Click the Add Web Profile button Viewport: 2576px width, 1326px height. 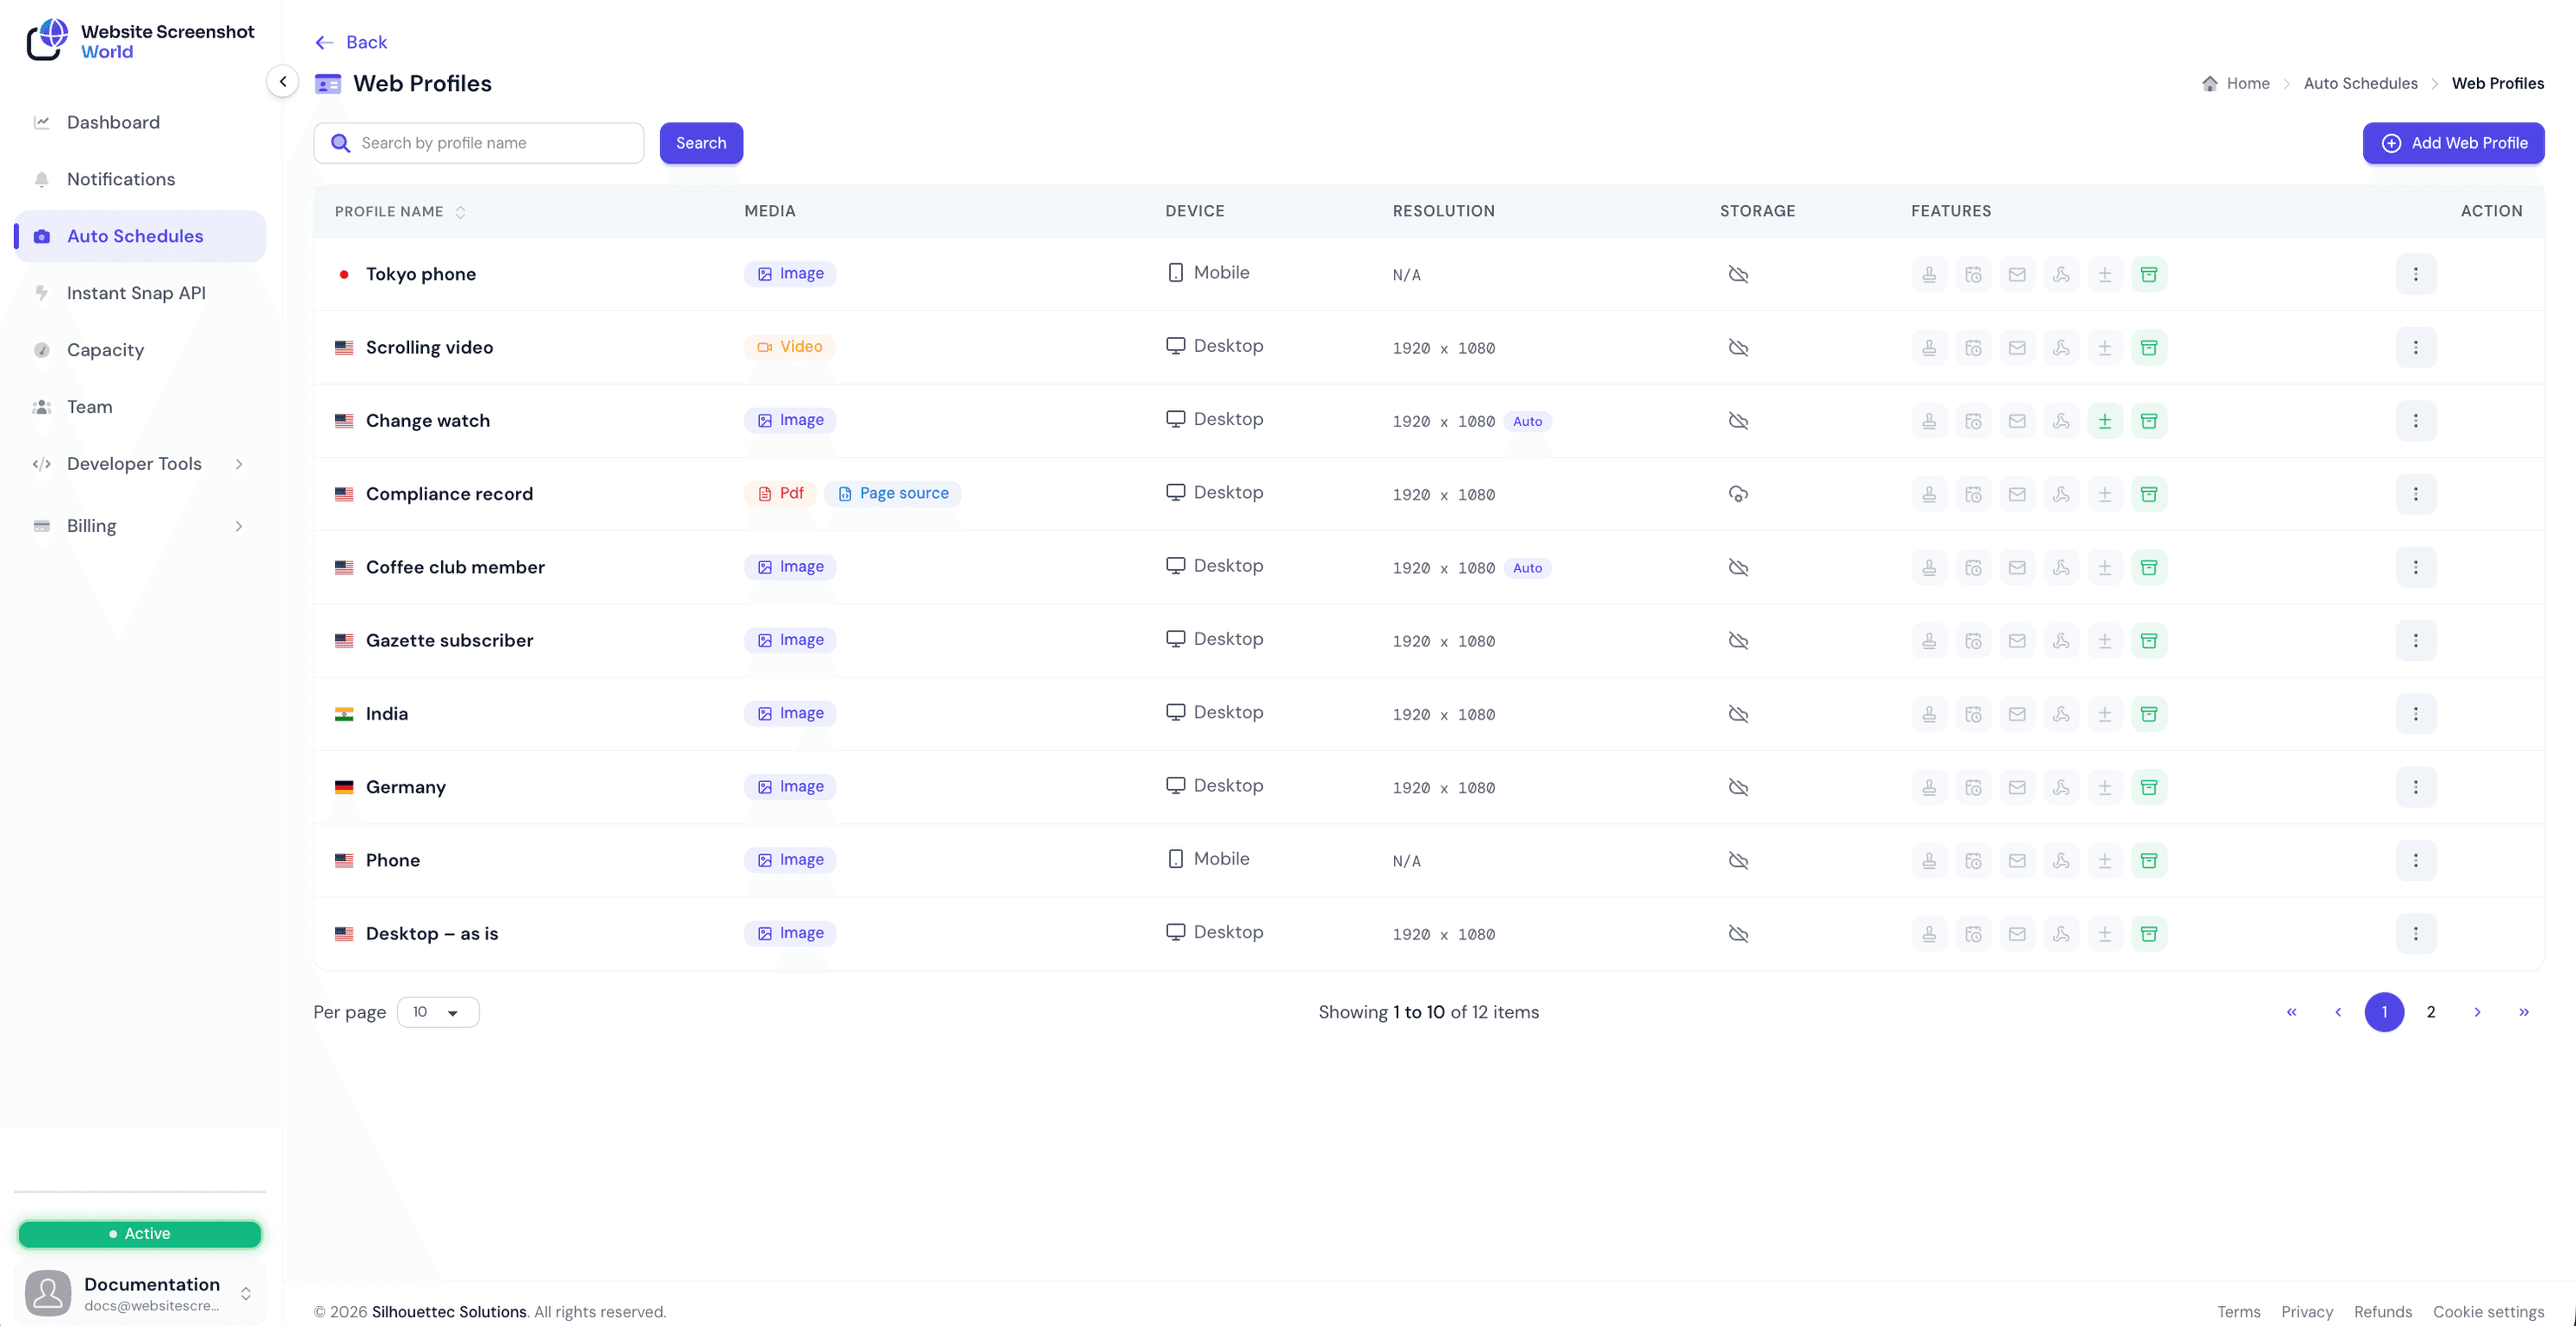(x=2453, y=143)
